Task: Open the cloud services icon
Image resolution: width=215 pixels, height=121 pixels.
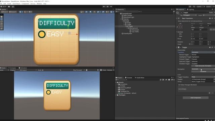Action: click(9, 7)
